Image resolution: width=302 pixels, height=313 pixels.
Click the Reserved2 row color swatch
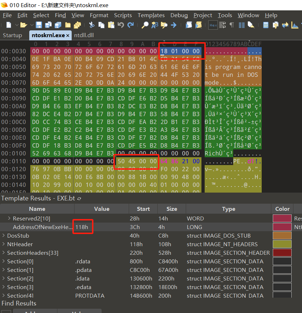(x=282, y=218)
